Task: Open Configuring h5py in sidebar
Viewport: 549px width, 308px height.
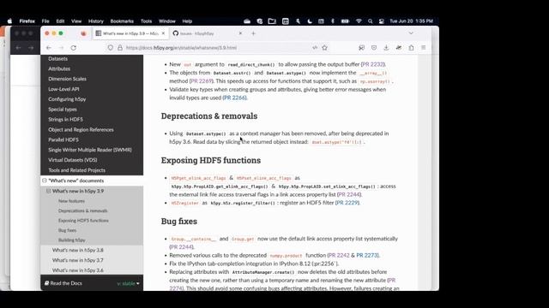Action: (67, 99)
